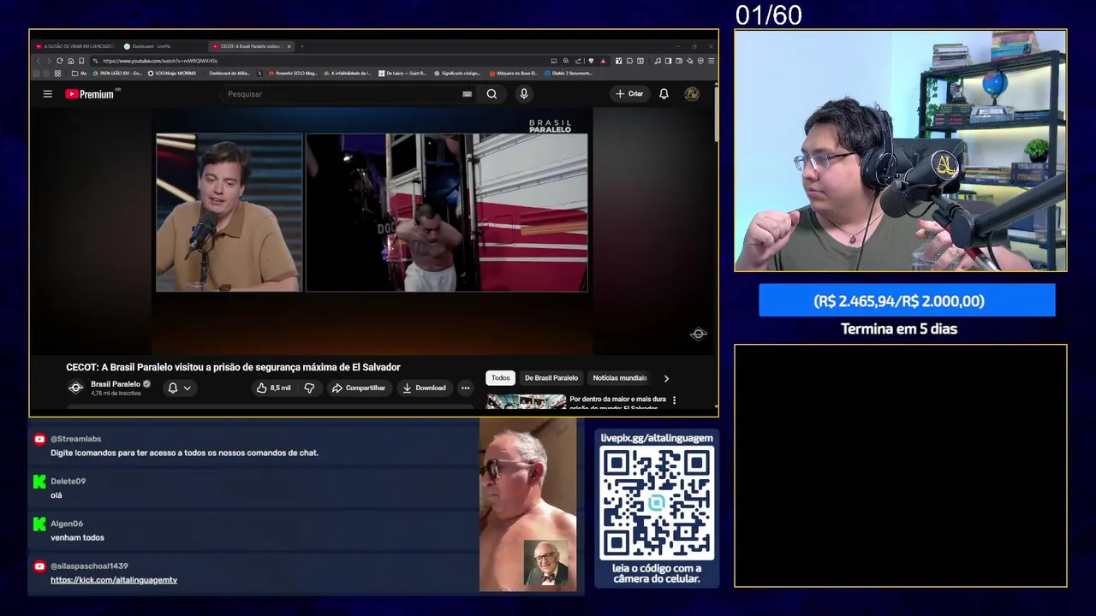1096x616 pixels.
Task: Open the Brave Rewards triangle icon
Action: (x=603, y=61)
